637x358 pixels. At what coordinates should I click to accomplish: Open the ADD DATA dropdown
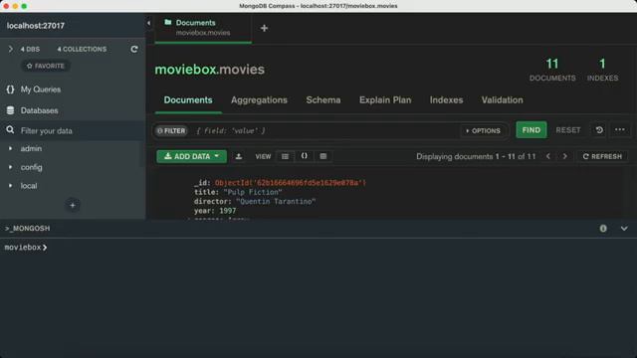(192, 157)
